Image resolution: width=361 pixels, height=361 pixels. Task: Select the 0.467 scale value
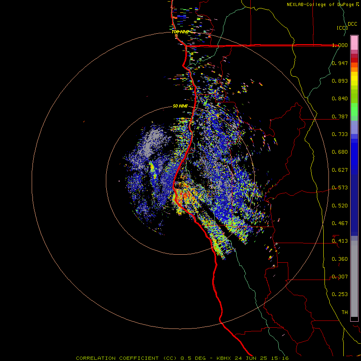(340, 223)
